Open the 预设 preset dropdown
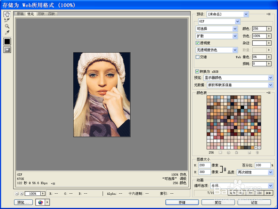Image resolution: width=278 pixels, height=209 pixels. point(228,14)
